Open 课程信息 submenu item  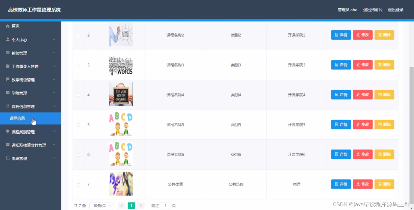[30, 118]
